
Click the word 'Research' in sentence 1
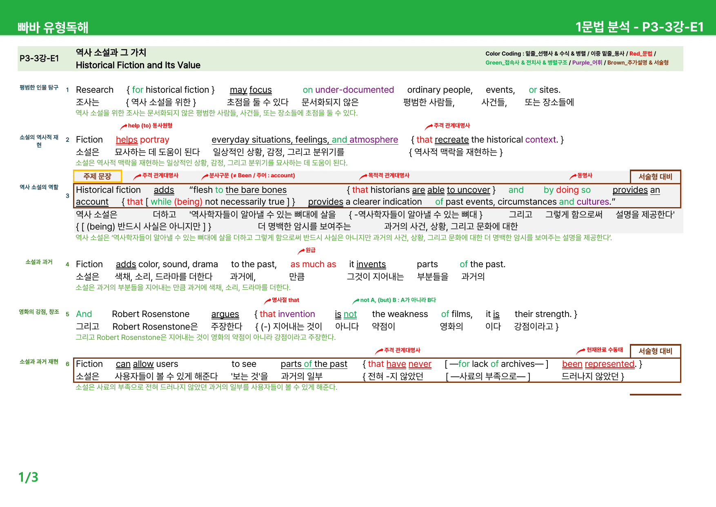(x=95, y=90)
